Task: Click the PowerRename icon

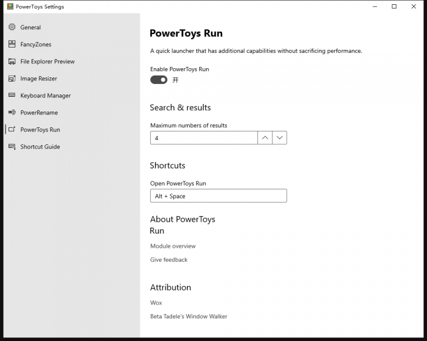Action: coord(12,112)
